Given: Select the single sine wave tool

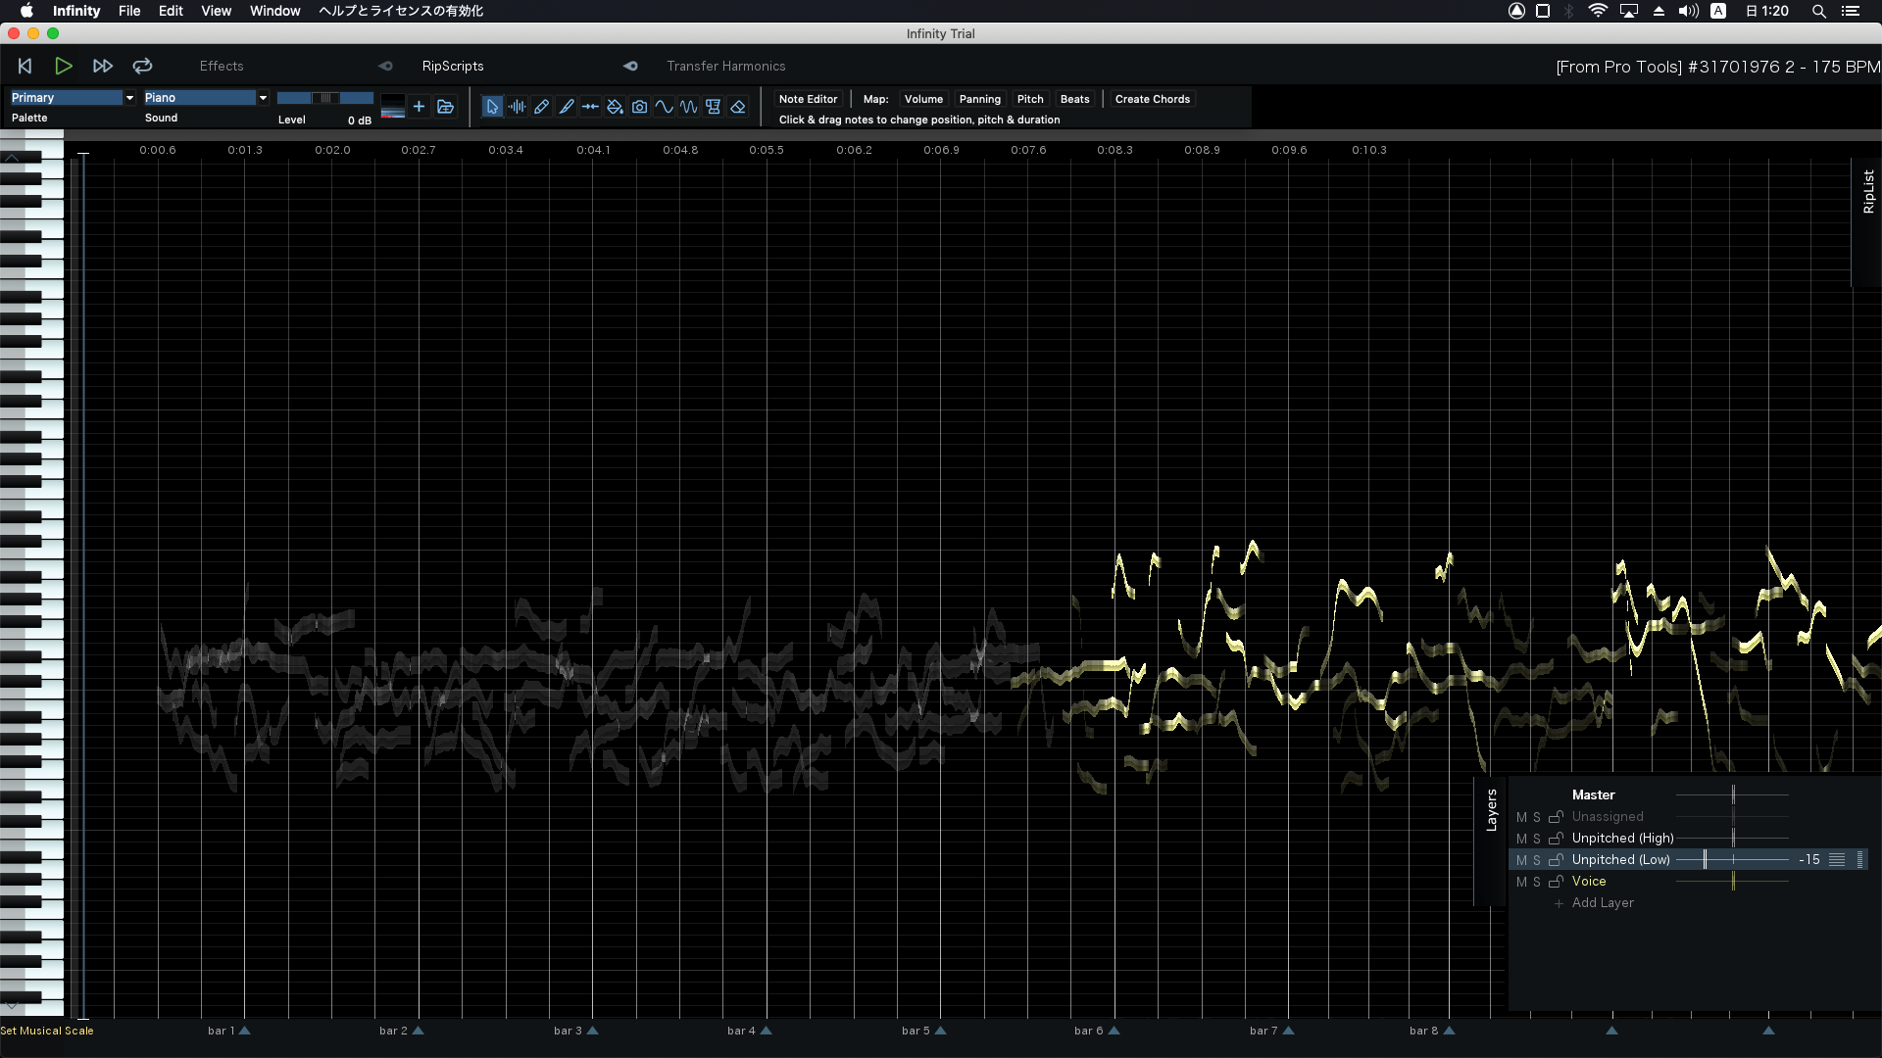Looking at the screenshot, I should [665, 107].
